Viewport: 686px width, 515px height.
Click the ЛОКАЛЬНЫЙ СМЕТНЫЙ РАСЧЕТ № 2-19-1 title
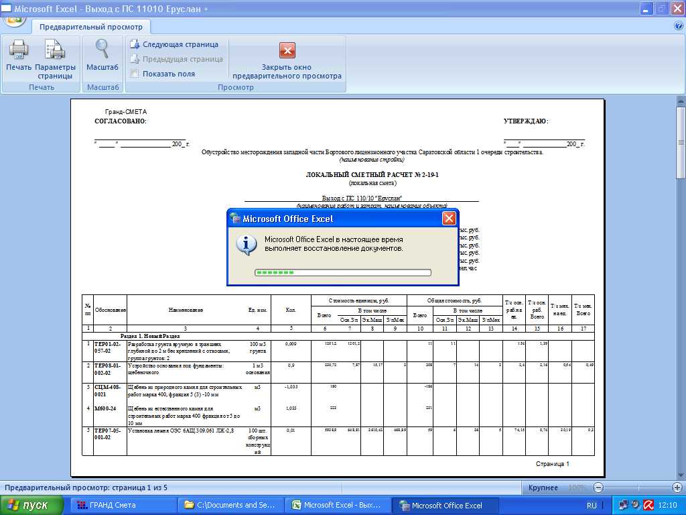[x=372, y=175]
